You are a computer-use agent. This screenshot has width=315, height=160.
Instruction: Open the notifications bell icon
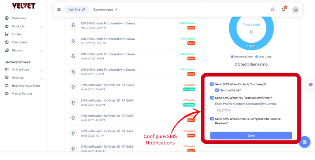pos(283,9)
